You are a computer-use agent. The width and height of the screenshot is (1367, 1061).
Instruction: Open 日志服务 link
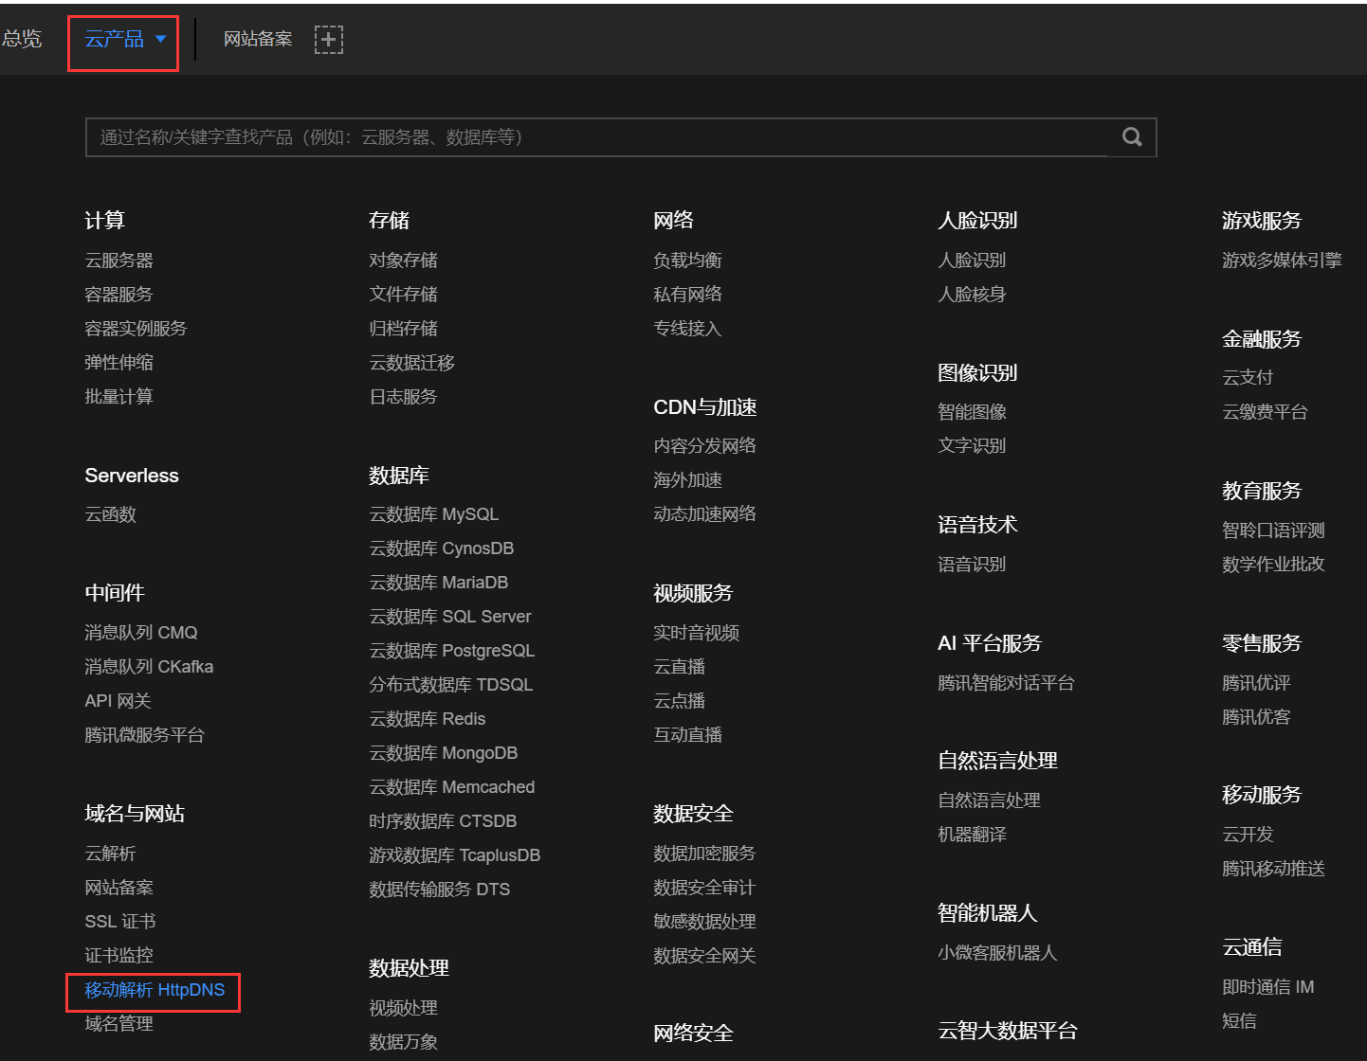(x=404, y=397)
